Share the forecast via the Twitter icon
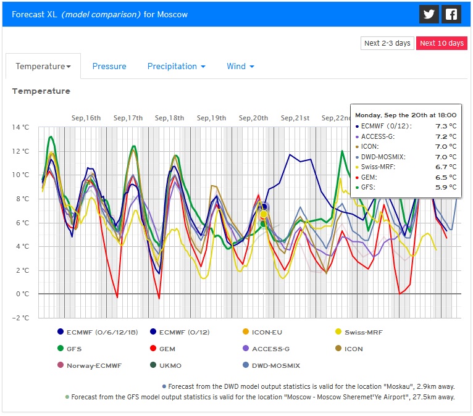Viewport: 473px width, 416px height. pyautogui.click(x=429, y=14)
